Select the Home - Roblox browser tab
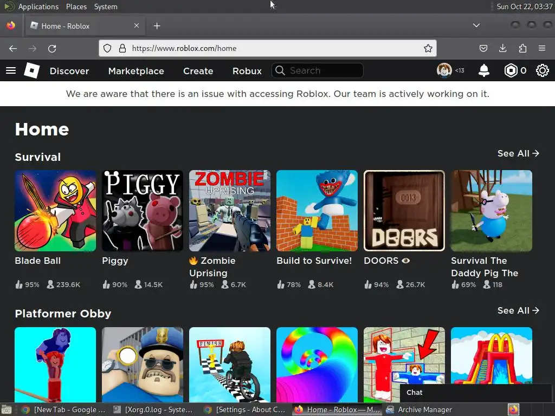555x416 pixels. click(x=84, y=26)
